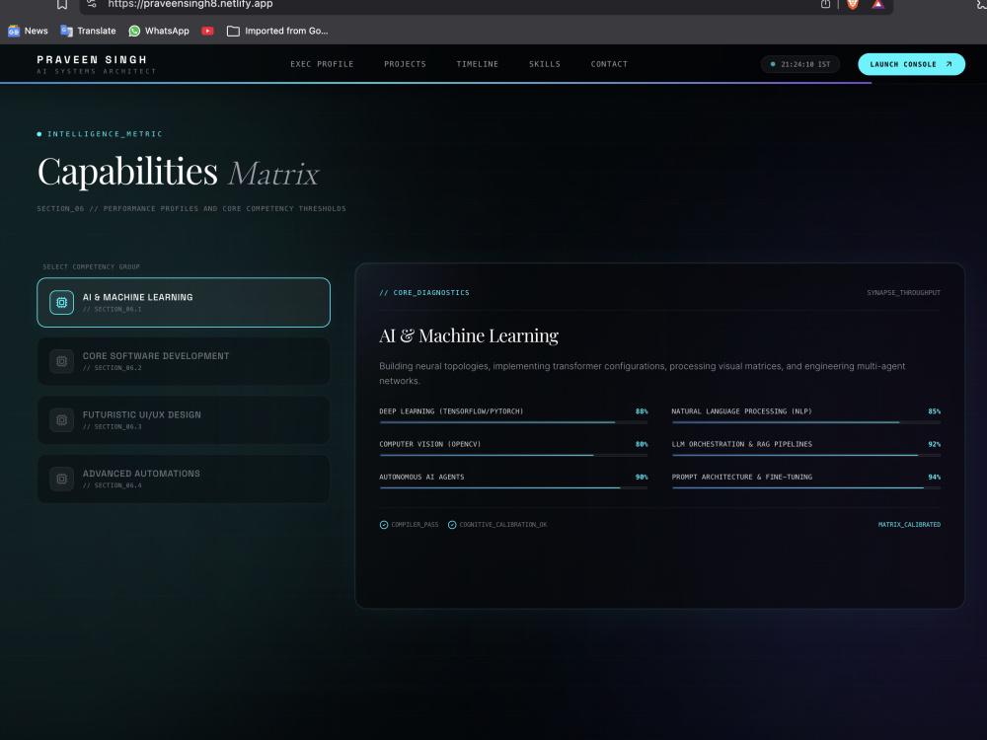Screen dimensions: 987x740
Task: Go to Contact nav item
Action: pos(609,64)
